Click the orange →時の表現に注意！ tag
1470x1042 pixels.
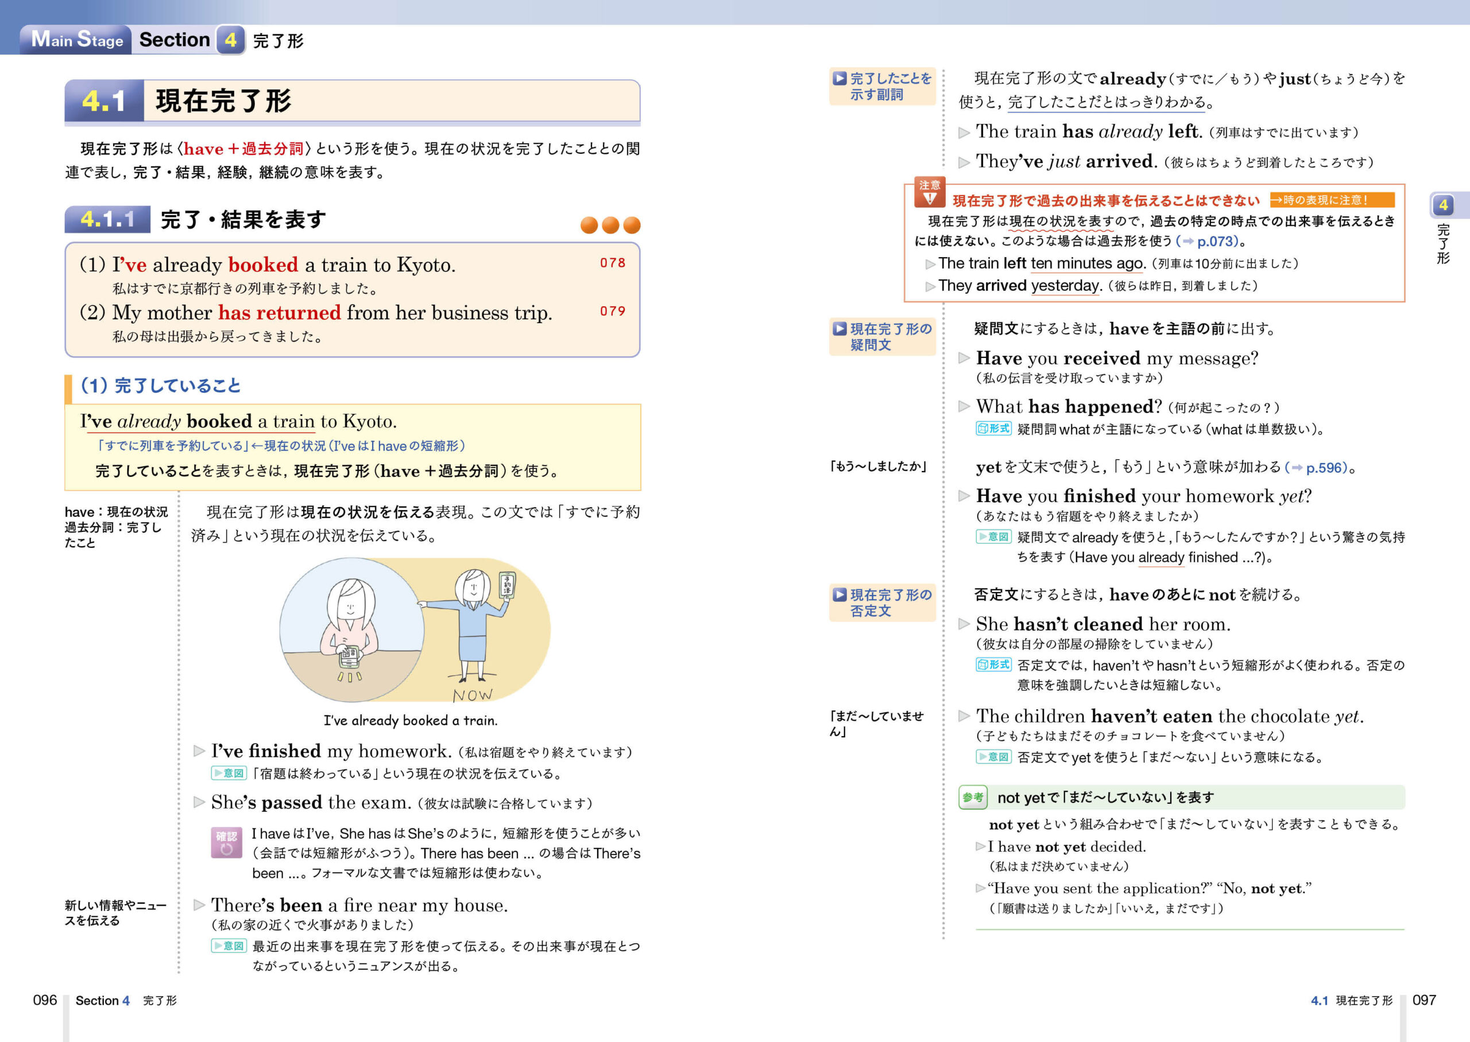(1332, 200)
